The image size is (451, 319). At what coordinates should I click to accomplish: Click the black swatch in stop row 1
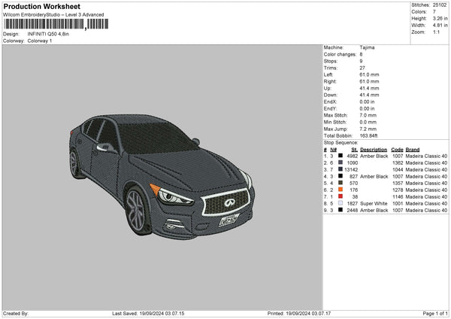341,155
